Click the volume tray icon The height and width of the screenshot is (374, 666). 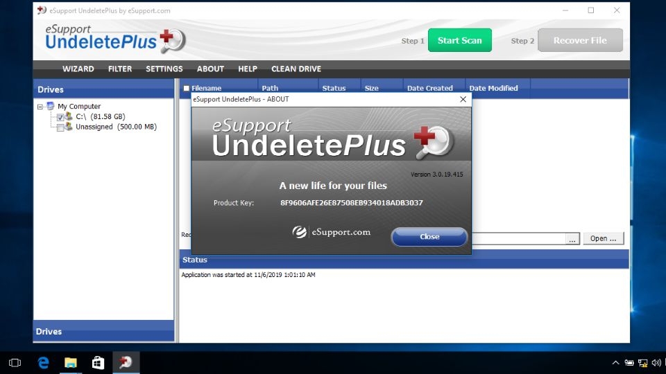click(x=656, y=362)
